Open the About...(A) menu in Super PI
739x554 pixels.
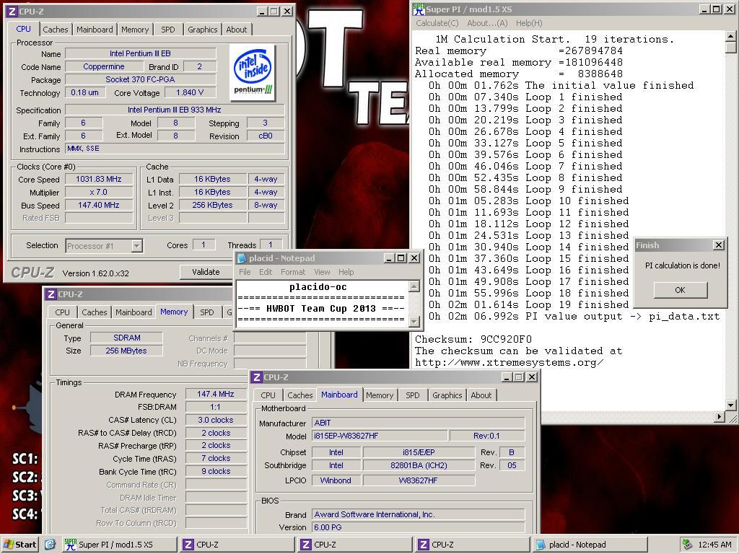(x=487, y=23)
